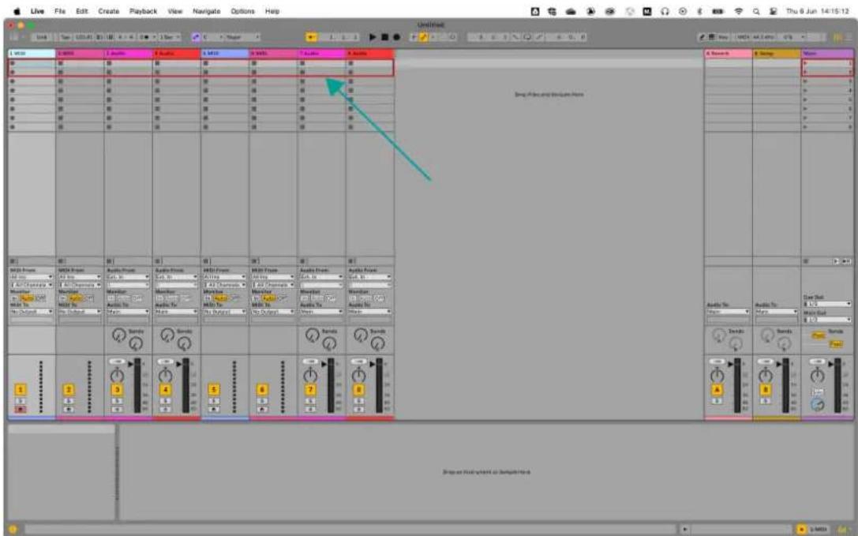Open track 2 MIDI To No Output dropdown
Viewport: 858px width, 536px height.
(80, 312)
